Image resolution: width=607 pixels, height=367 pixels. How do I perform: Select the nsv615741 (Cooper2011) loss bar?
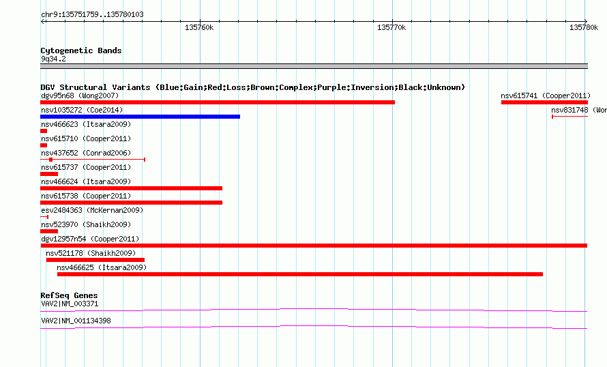click(544, 102)
